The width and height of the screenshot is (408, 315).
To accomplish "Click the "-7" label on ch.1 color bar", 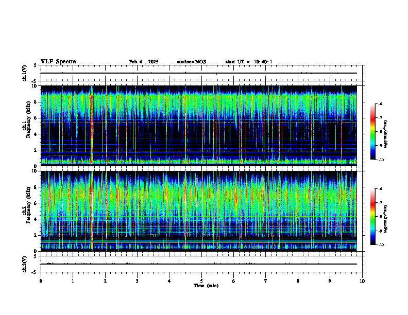I will 380,118.
